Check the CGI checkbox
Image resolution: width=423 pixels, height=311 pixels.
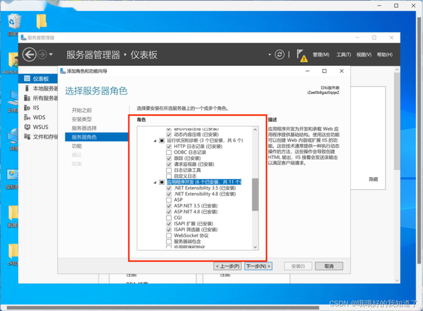pos(169,218)
